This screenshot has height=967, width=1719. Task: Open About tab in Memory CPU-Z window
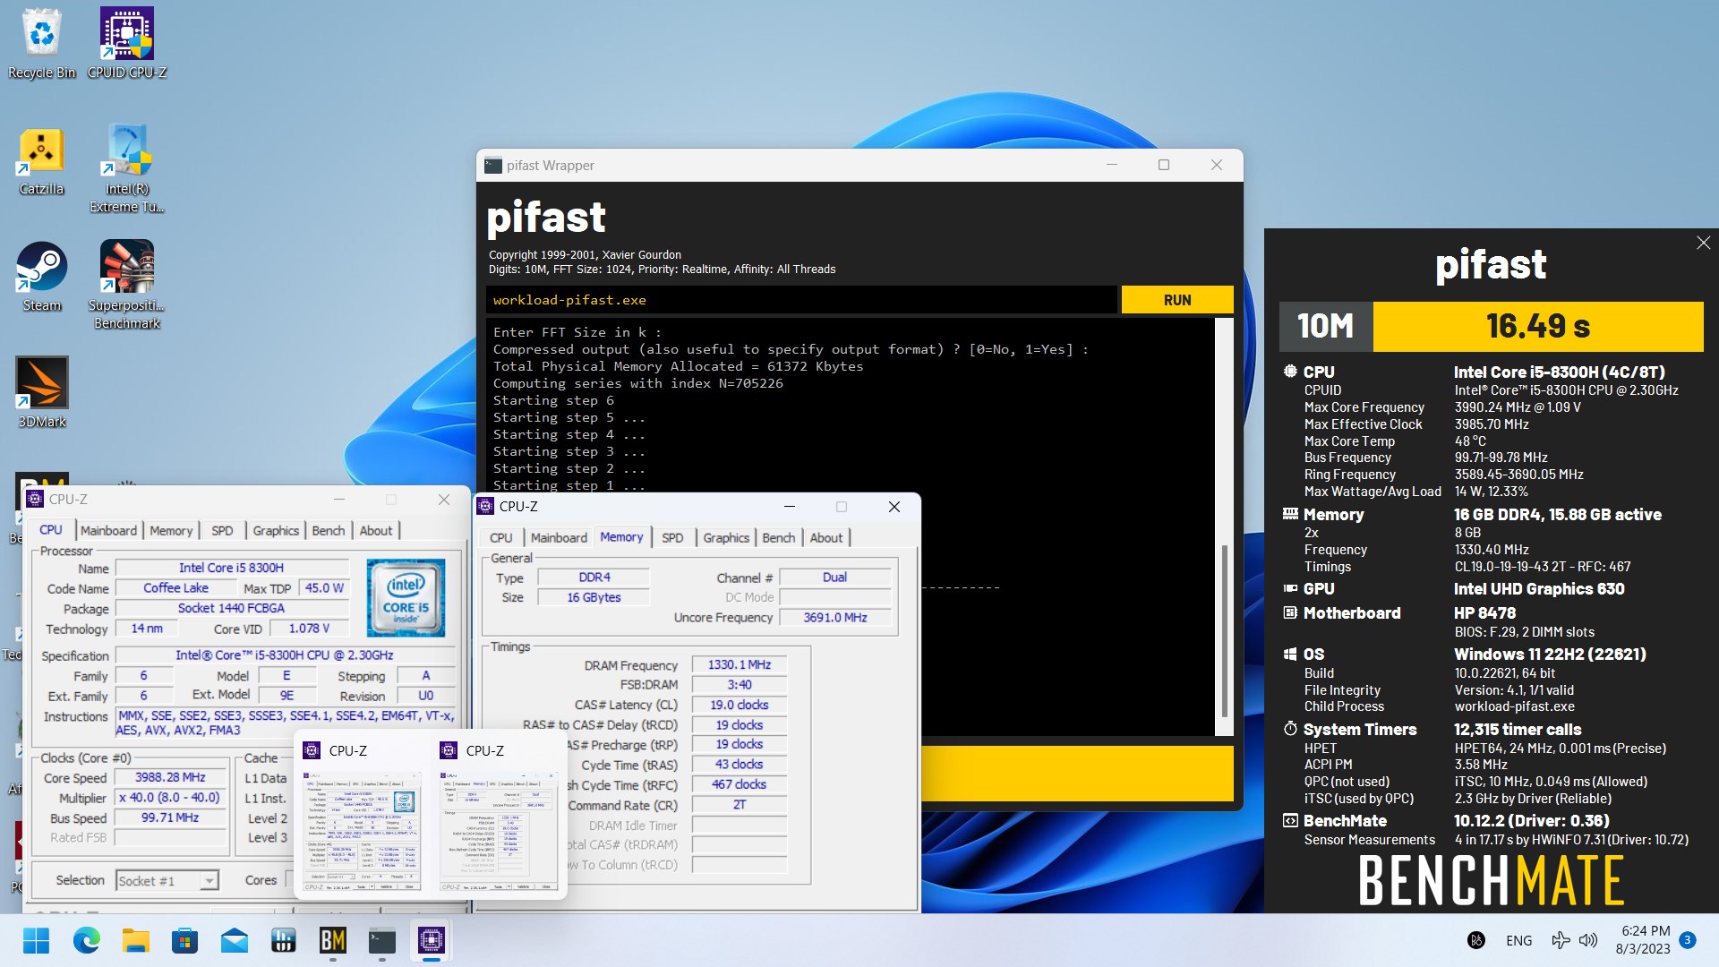(826, 537)
